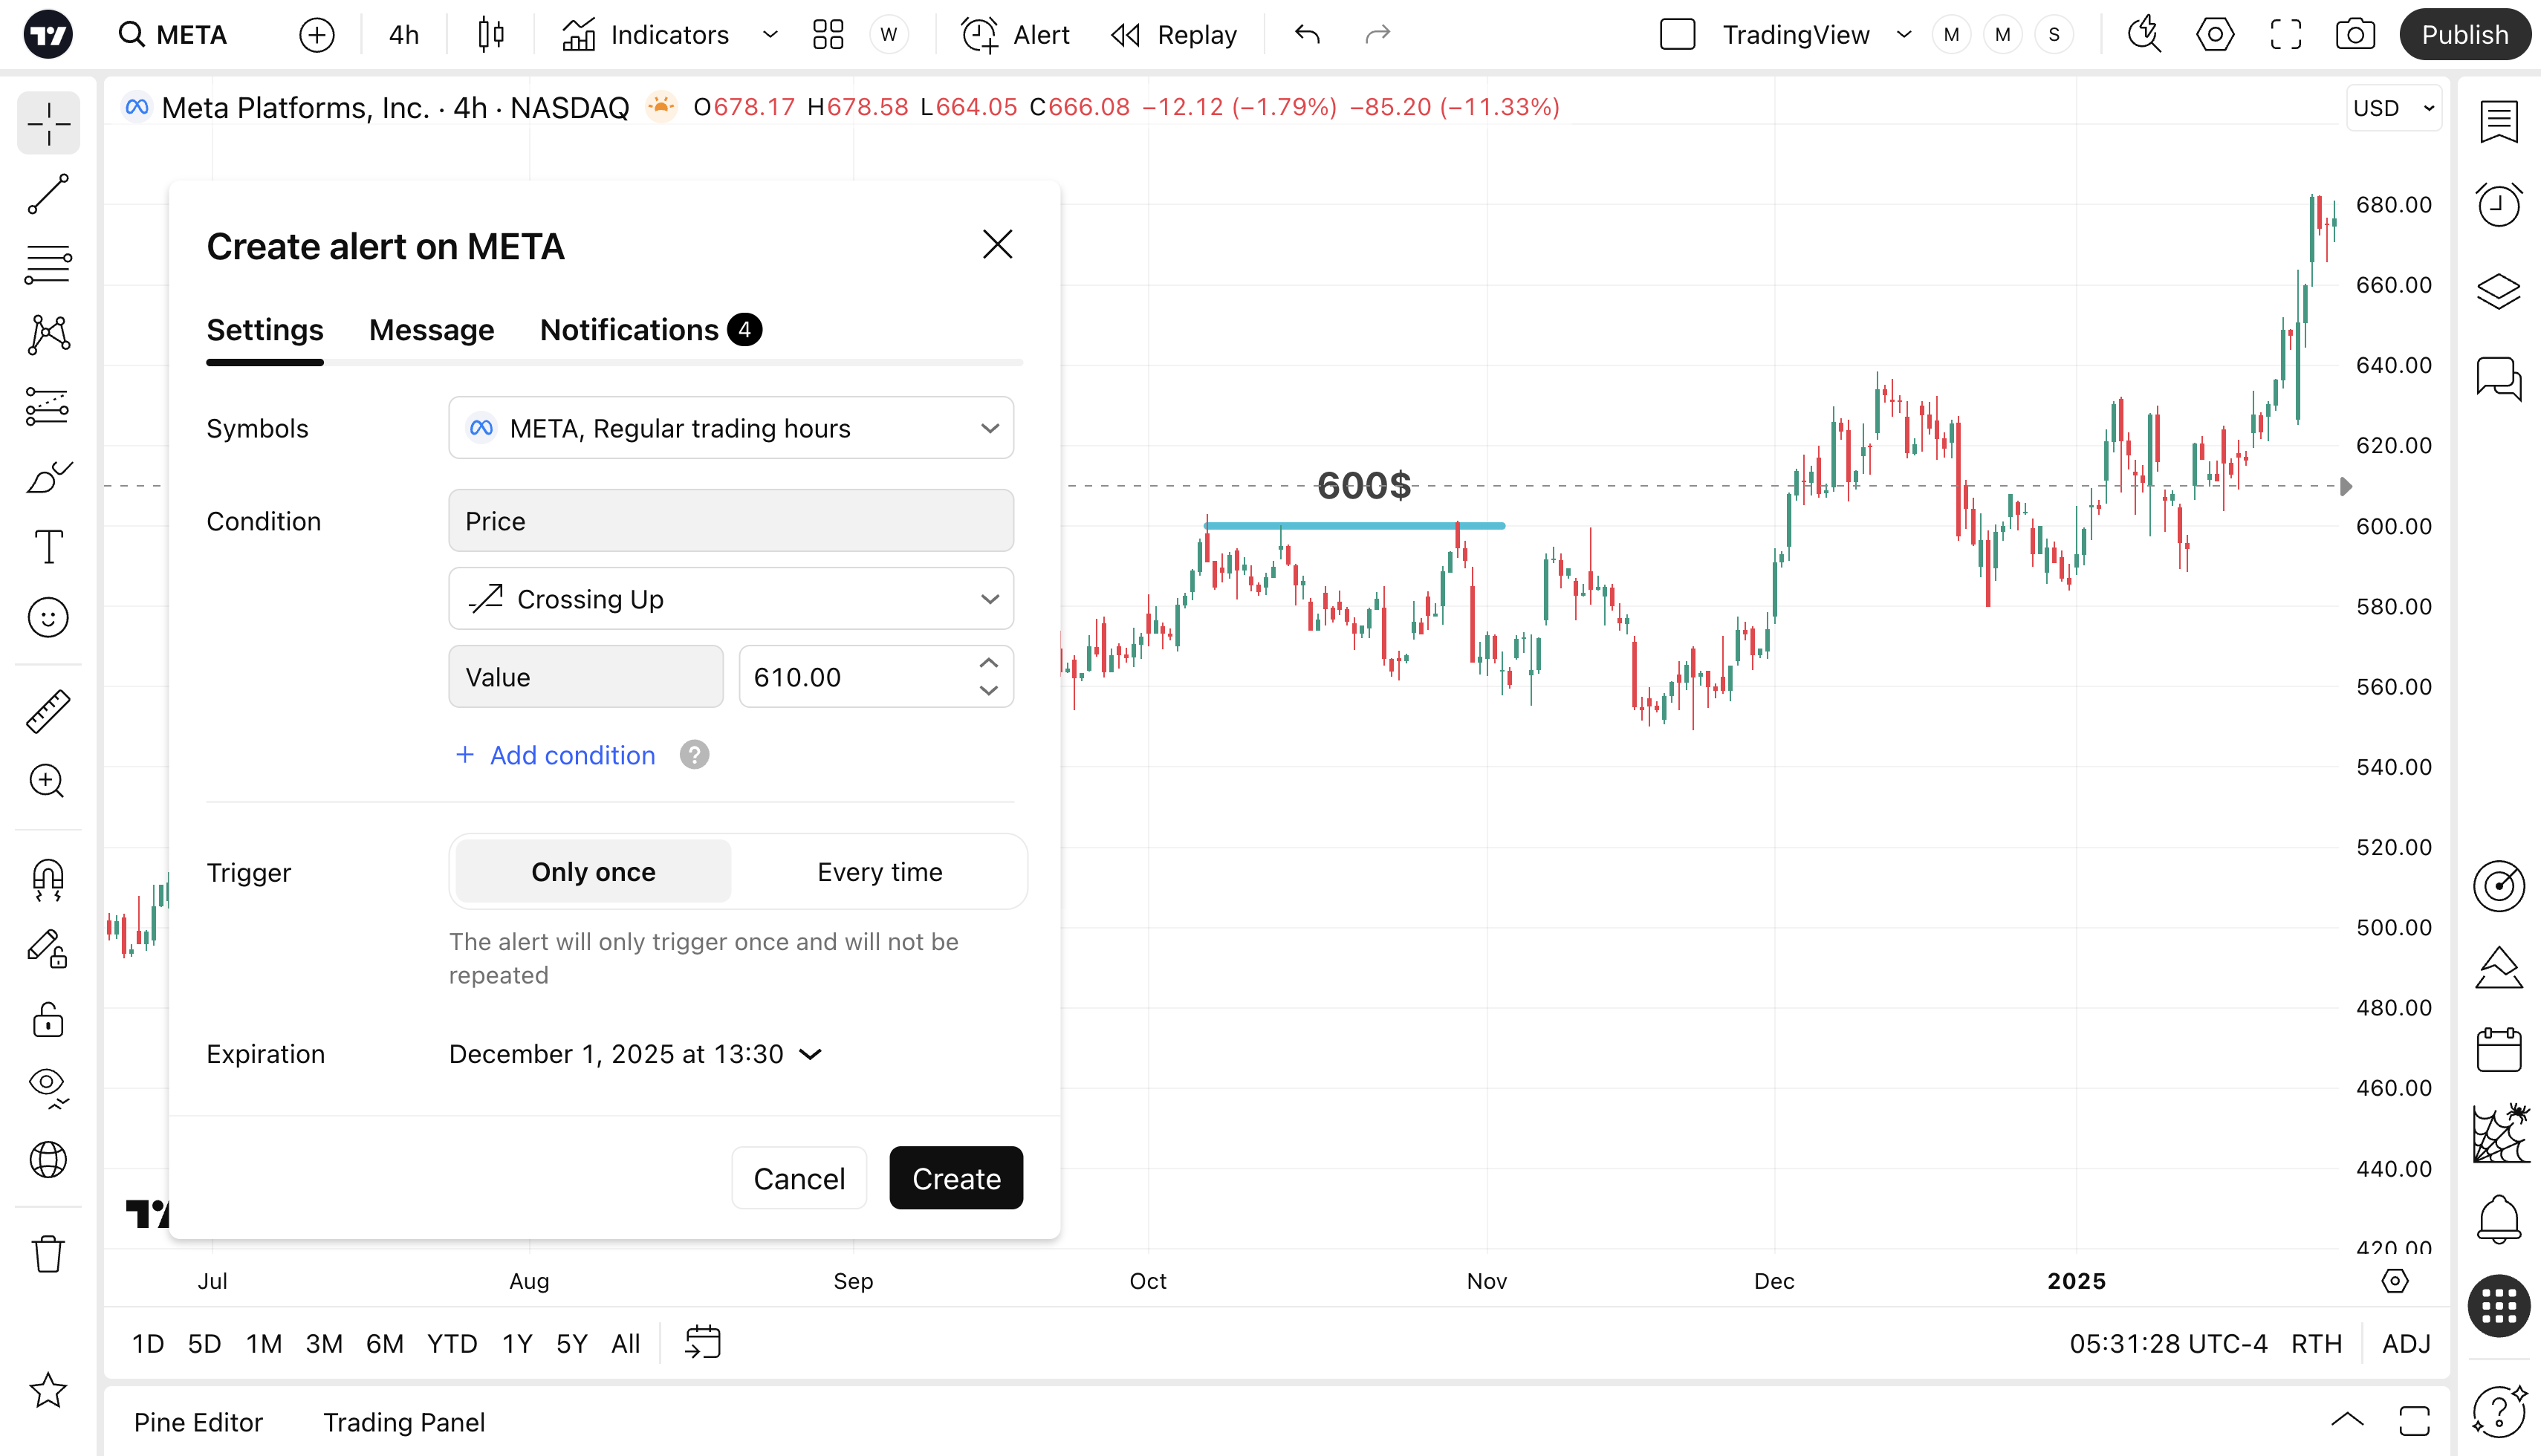
Task: Select the Every time trigger option
Action: [x=879, y=872]
